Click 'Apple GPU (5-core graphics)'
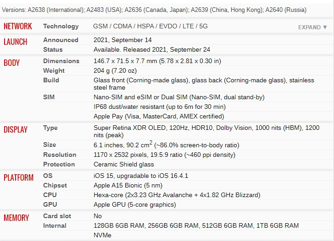Screen dimensions: 334x241 135,204
